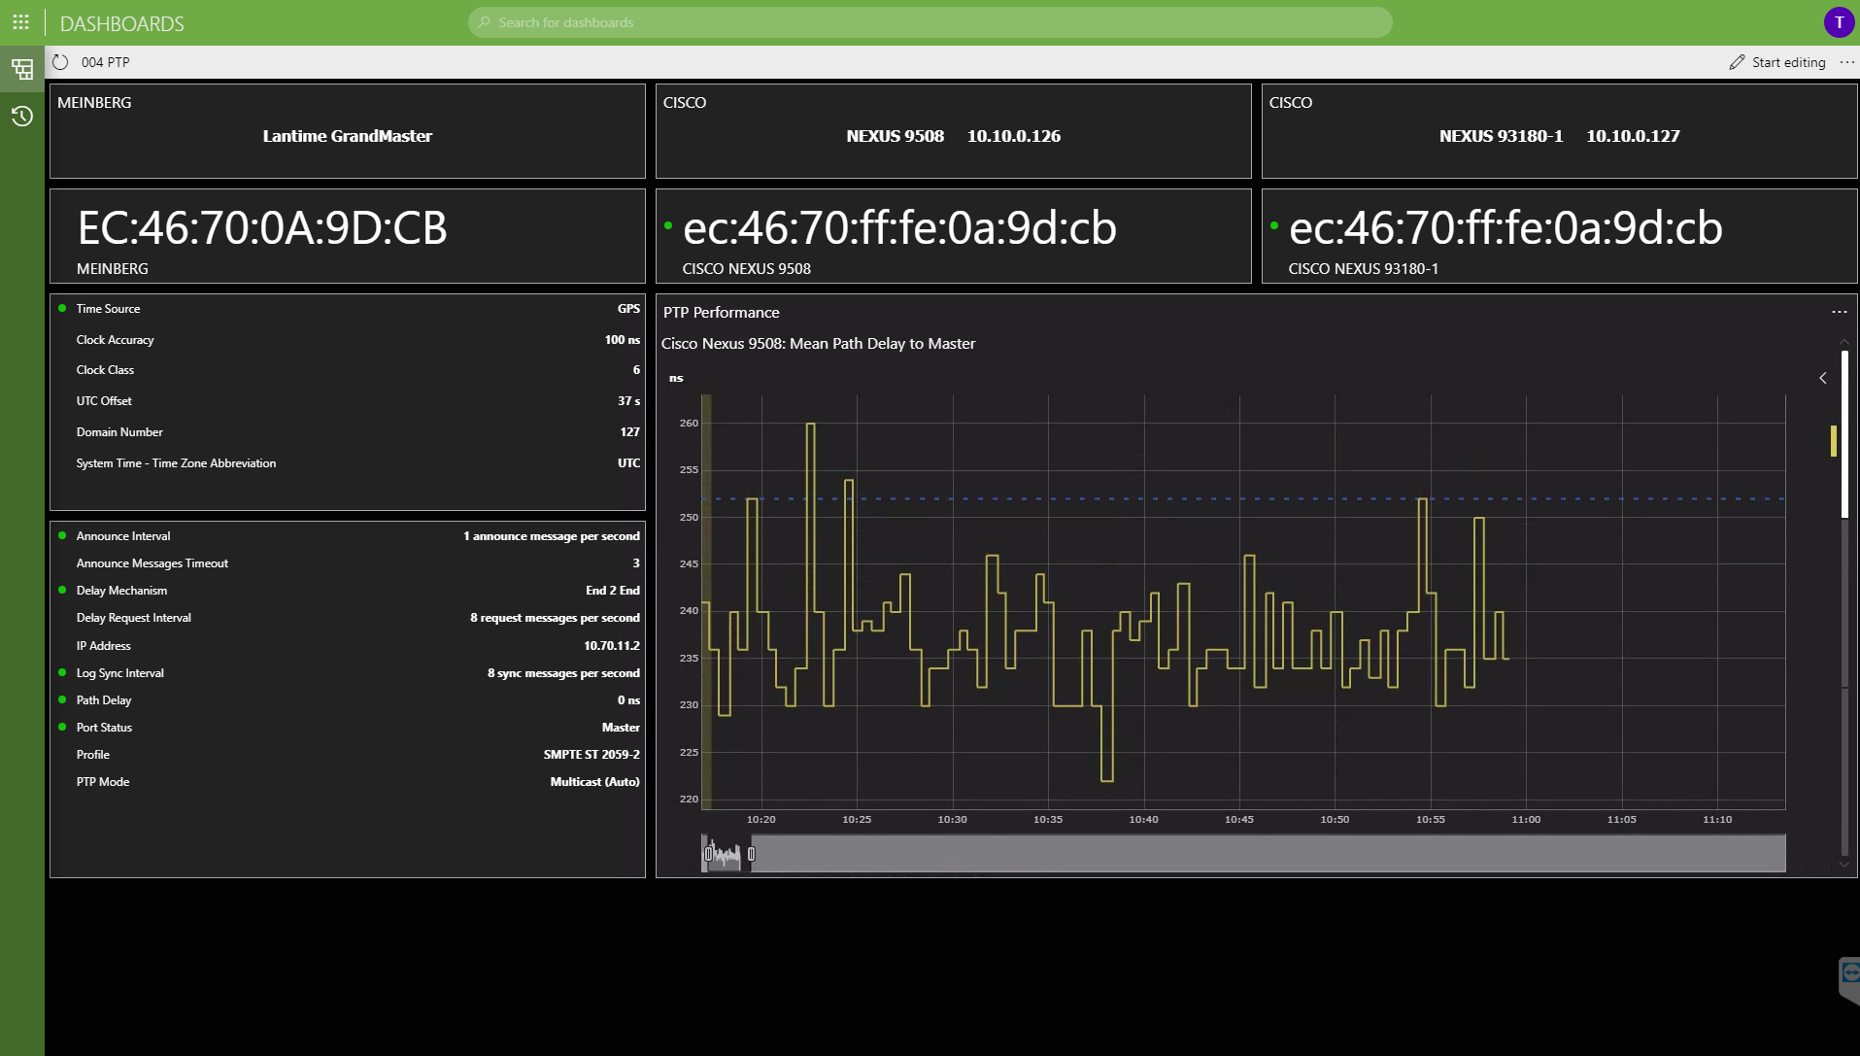Click the Delay Request Interval label
The image size is (1860, 1056).
click(134, 618)
